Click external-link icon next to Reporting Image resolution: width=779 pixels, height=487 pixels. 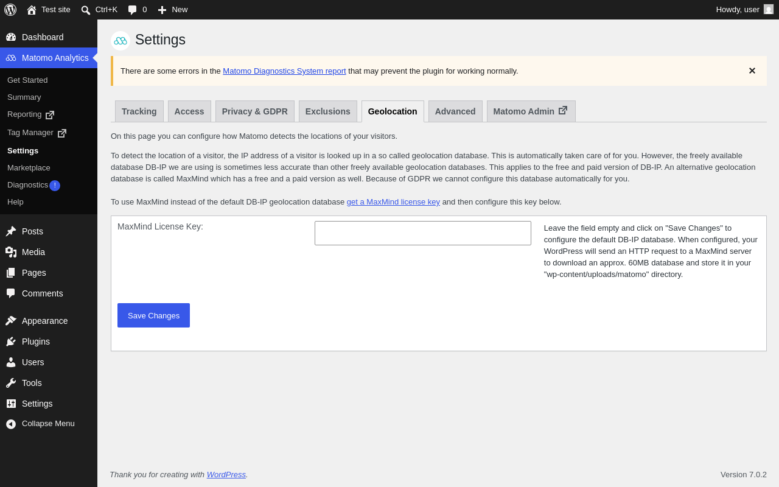50,115
